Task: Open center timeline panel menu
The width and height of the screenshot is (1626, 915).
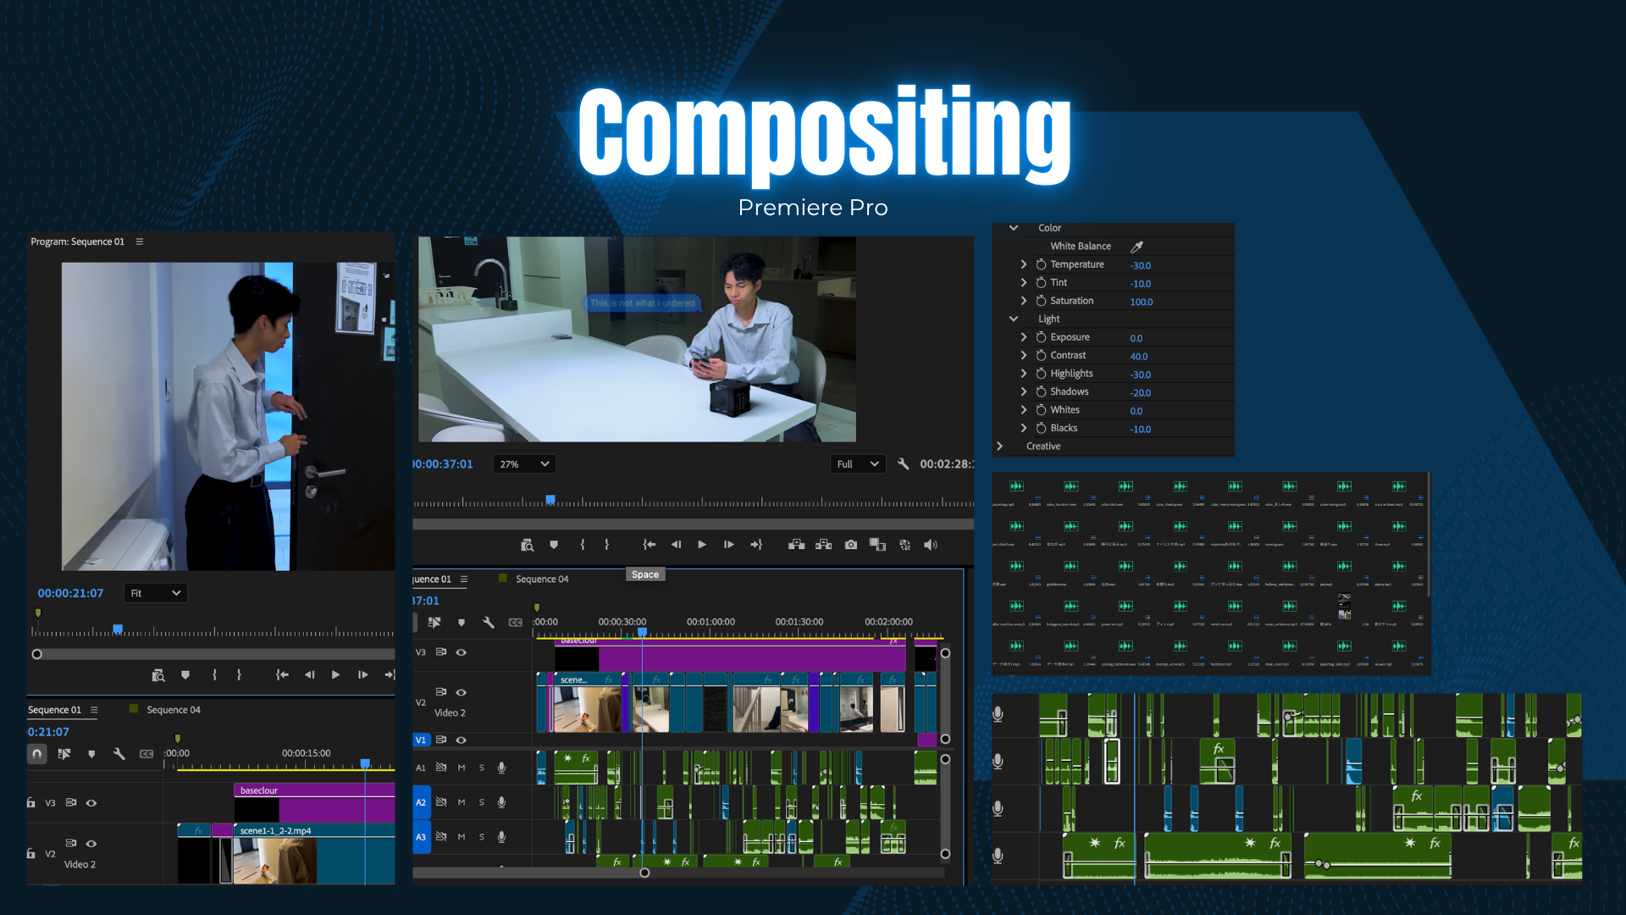Action: pos(464,579)
